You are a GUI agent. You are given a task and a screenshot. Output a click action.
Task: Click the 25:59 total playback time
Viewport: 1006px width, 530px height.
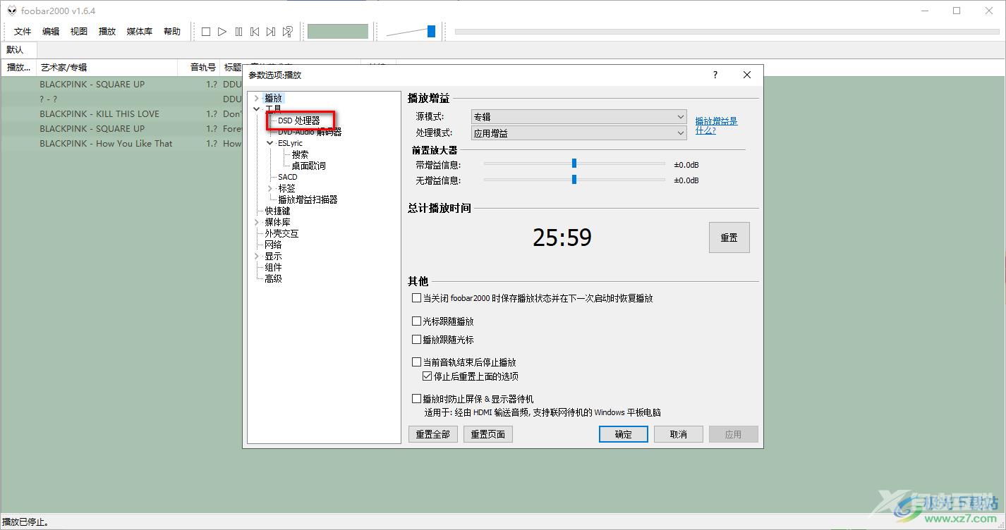pyautogui.click(x=562, y=238)
